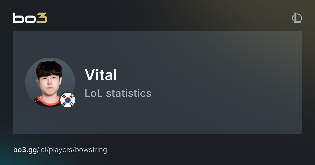Screen dimensions: 315x165
Task: Click the bo3 logo
Action: 30,18
